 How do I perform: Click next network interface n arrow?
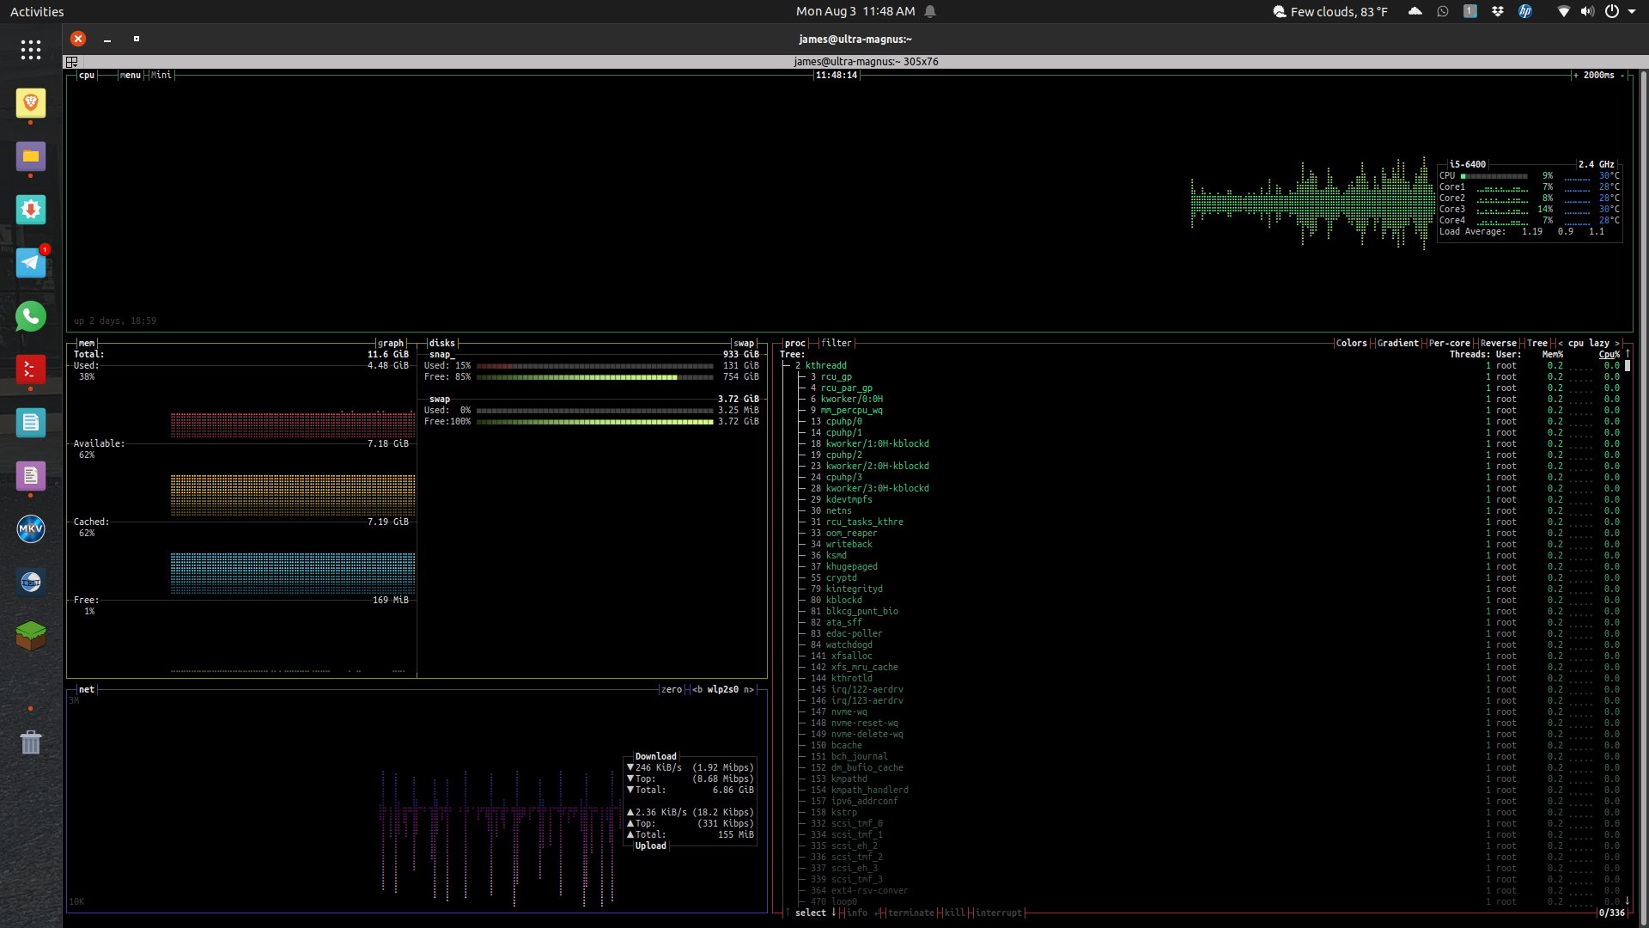(749, 690)
